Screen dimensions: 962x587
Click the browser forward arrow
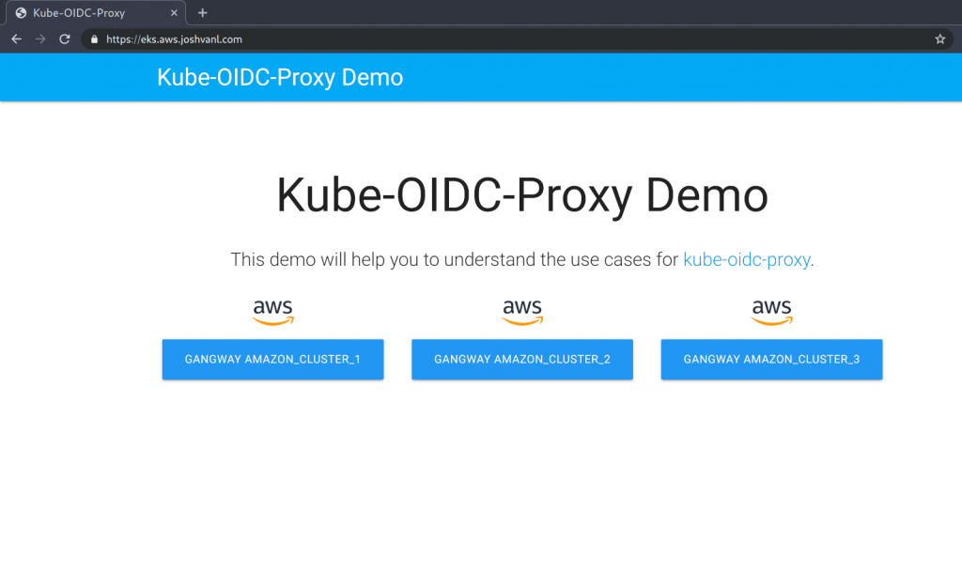[x=40, y=39]
